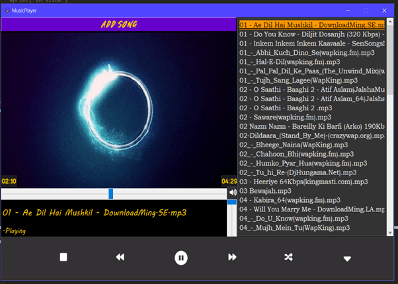Viewport: 398px width, 284px height.
Task: Click the playlist scrollbar down arrow
Action: 390,232
